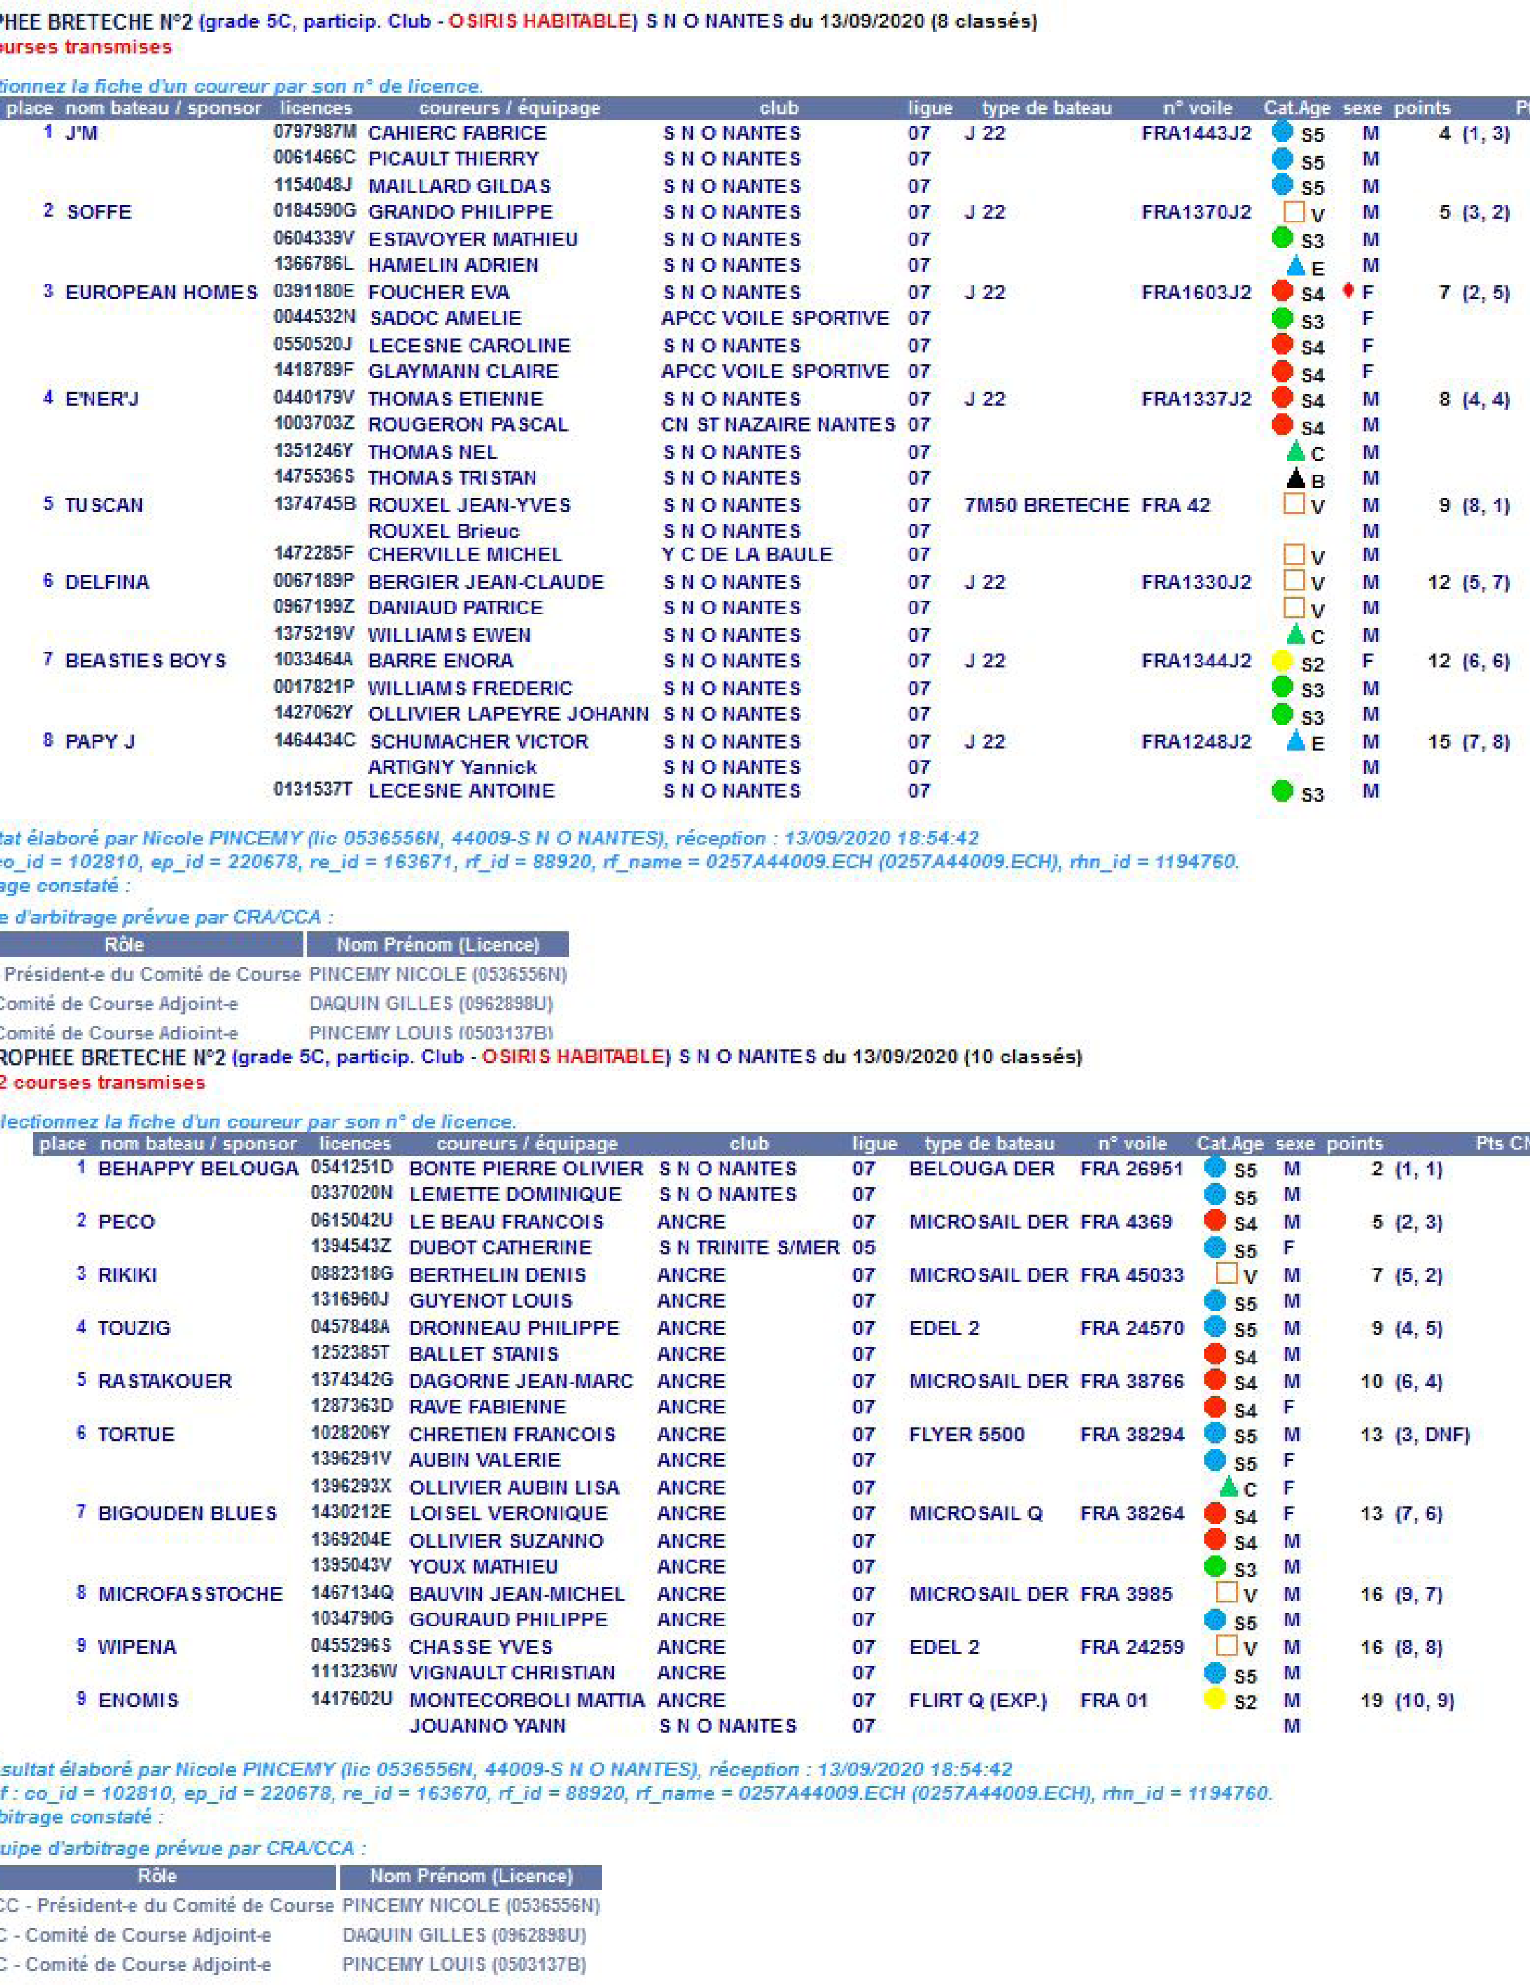Click the orange square V icon for BERTHELIN DENIS
The image size is (1530, 1985).
coord(1226,1274)
